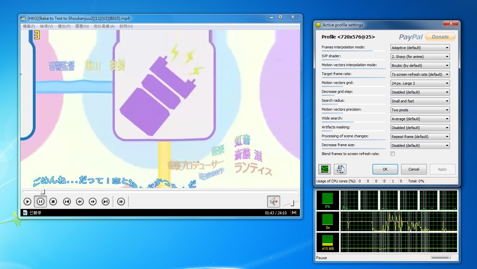
Task: Open the 檔案(F) menu
Action: pyautogui.click(x=29, y=26)
